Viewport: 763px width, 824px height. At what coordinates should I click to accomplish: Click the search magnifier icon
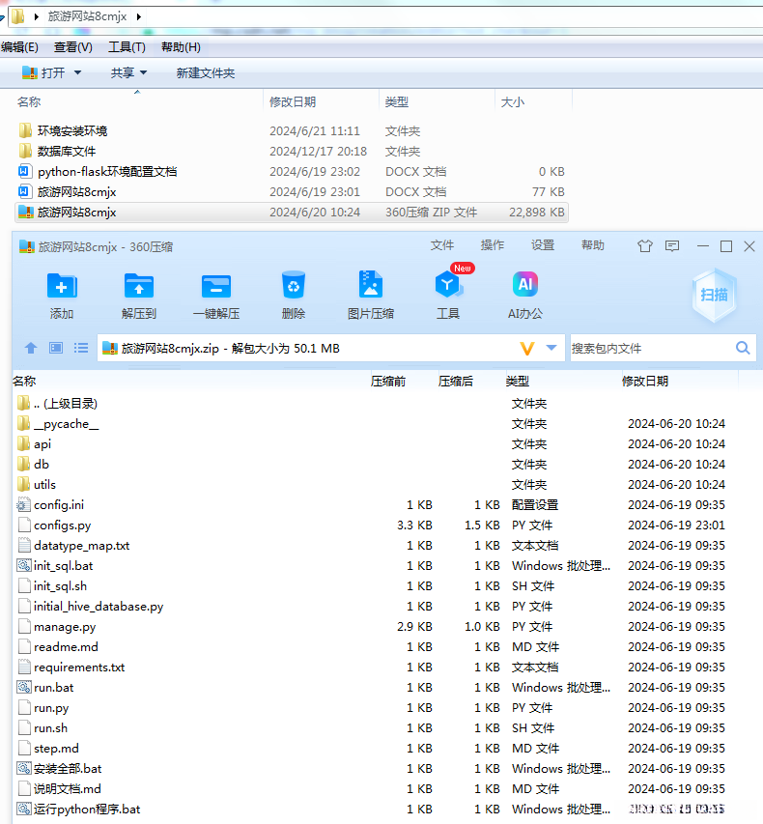tap(743, 348)
